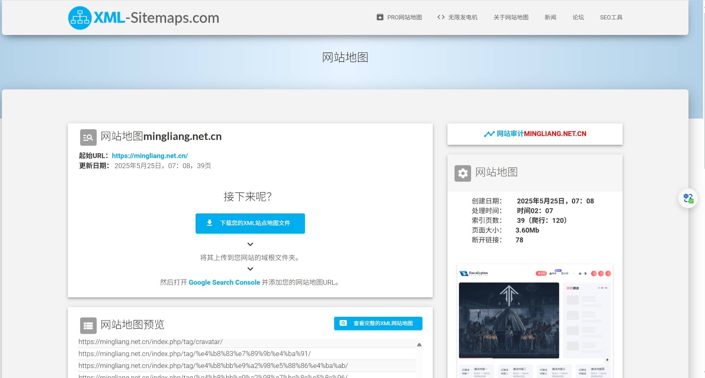This screenshot has height=378, width=705.
Task: Click the list icon beside 网站地图预览
Action: tap(88, 326)
